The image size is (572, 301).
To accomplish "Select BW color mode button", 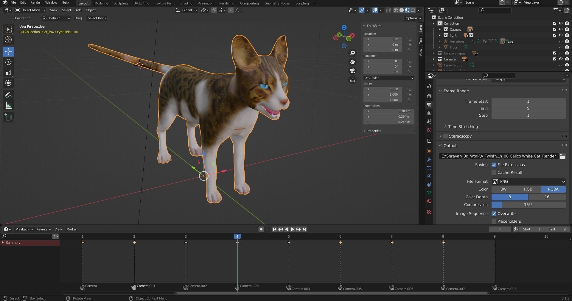I will coord(503,189).
